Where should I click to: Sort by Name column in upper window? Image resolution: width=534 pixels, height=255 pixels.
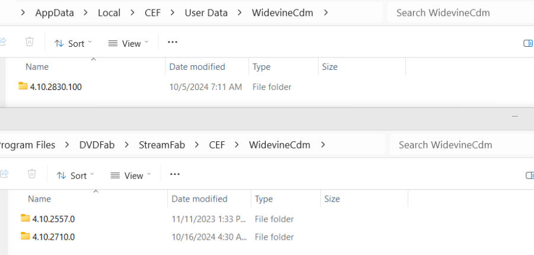[x=37, y=67]
